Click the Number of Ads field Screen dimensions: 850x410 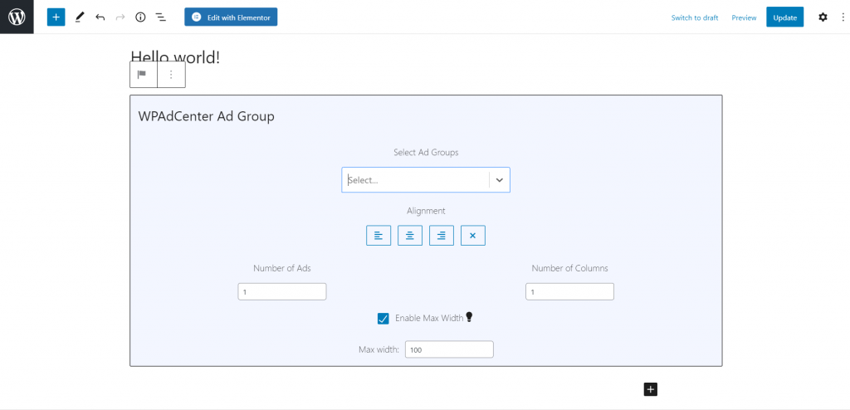[282, 292]
